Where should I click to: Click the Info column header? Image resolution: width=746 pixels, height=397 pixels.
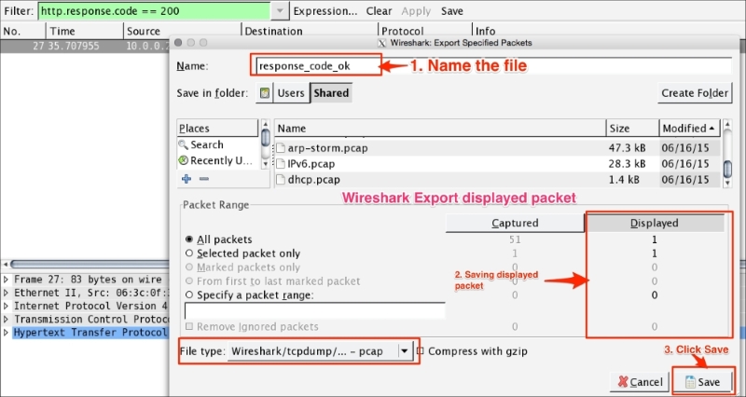(609, 32)
